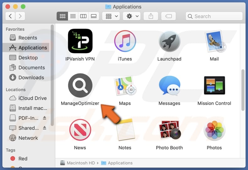Click the Maps app icon
The image size is (248, 170).
[x=125, y=86]
